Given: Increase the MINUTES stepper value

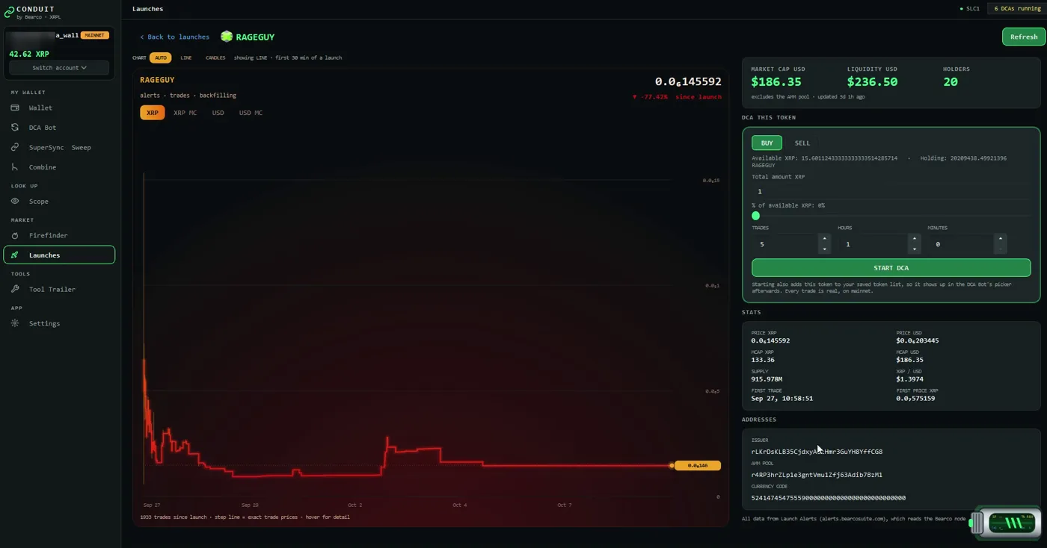Looking at the screenshot, I should 1001,240.
